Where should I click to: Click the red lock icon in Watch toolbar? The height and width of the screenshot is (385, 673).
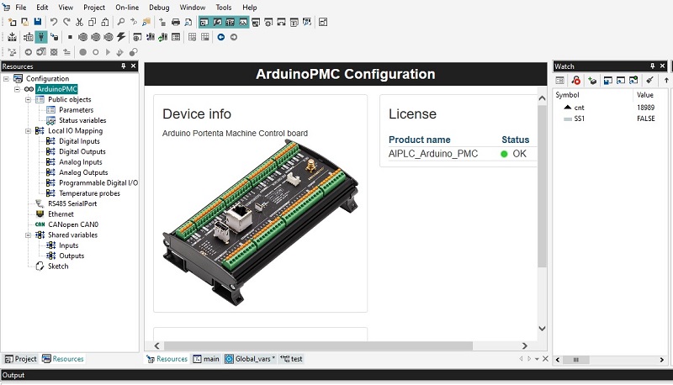click(576, 80)
